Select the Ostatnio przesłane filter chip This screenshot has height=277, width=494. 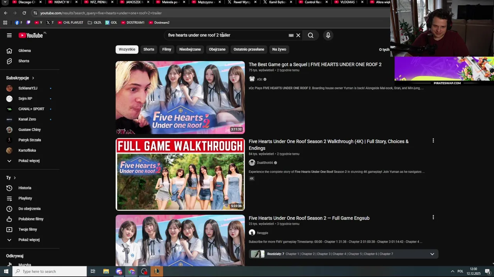[x=249, y=50]
